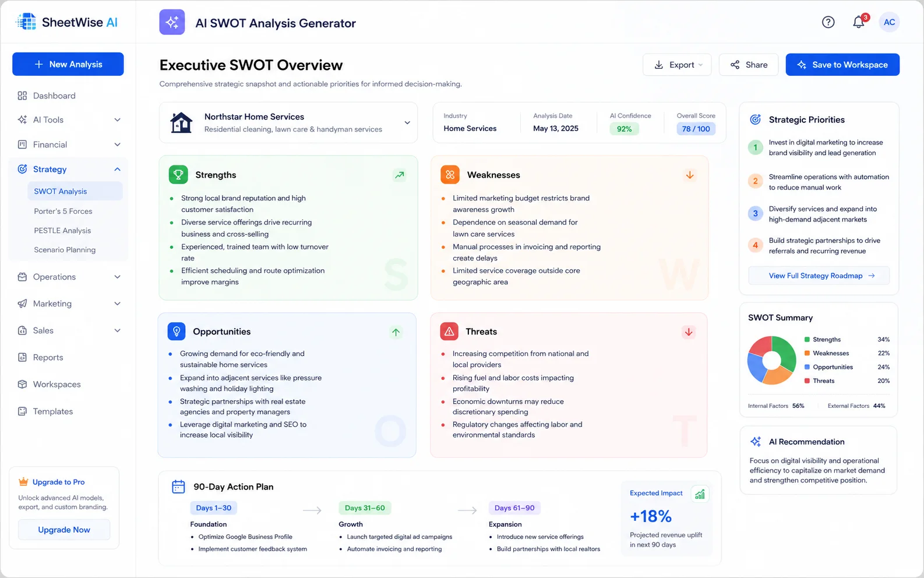Image resolution: width=924 pixels, height=578 pixels.
Task: Click the Operations briefcase icon
Action: pos(22,277)
